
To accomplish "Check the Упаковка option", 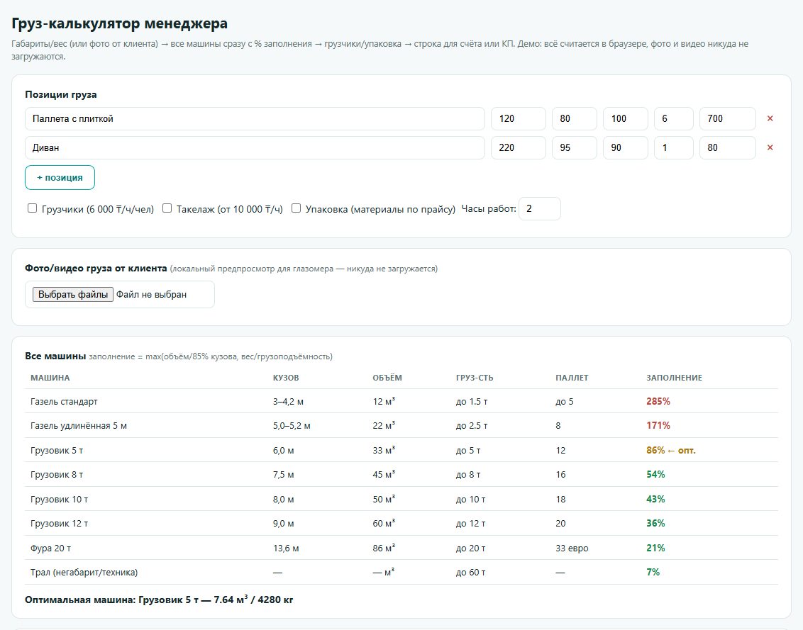I will click(x=296, y=208).
